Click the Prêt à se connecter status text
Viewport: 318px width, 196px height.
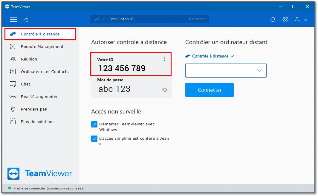(49, 188)
